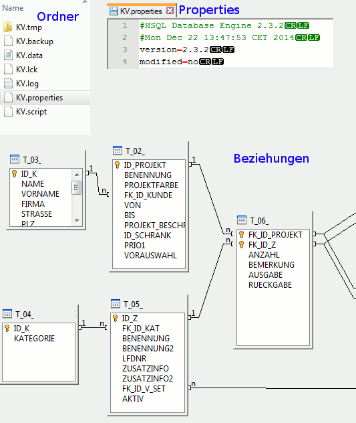Viewport: 356px width, 423px height.
Task: Select the KATEGORIE field in T_04_
Action: [x=35, y=338]
